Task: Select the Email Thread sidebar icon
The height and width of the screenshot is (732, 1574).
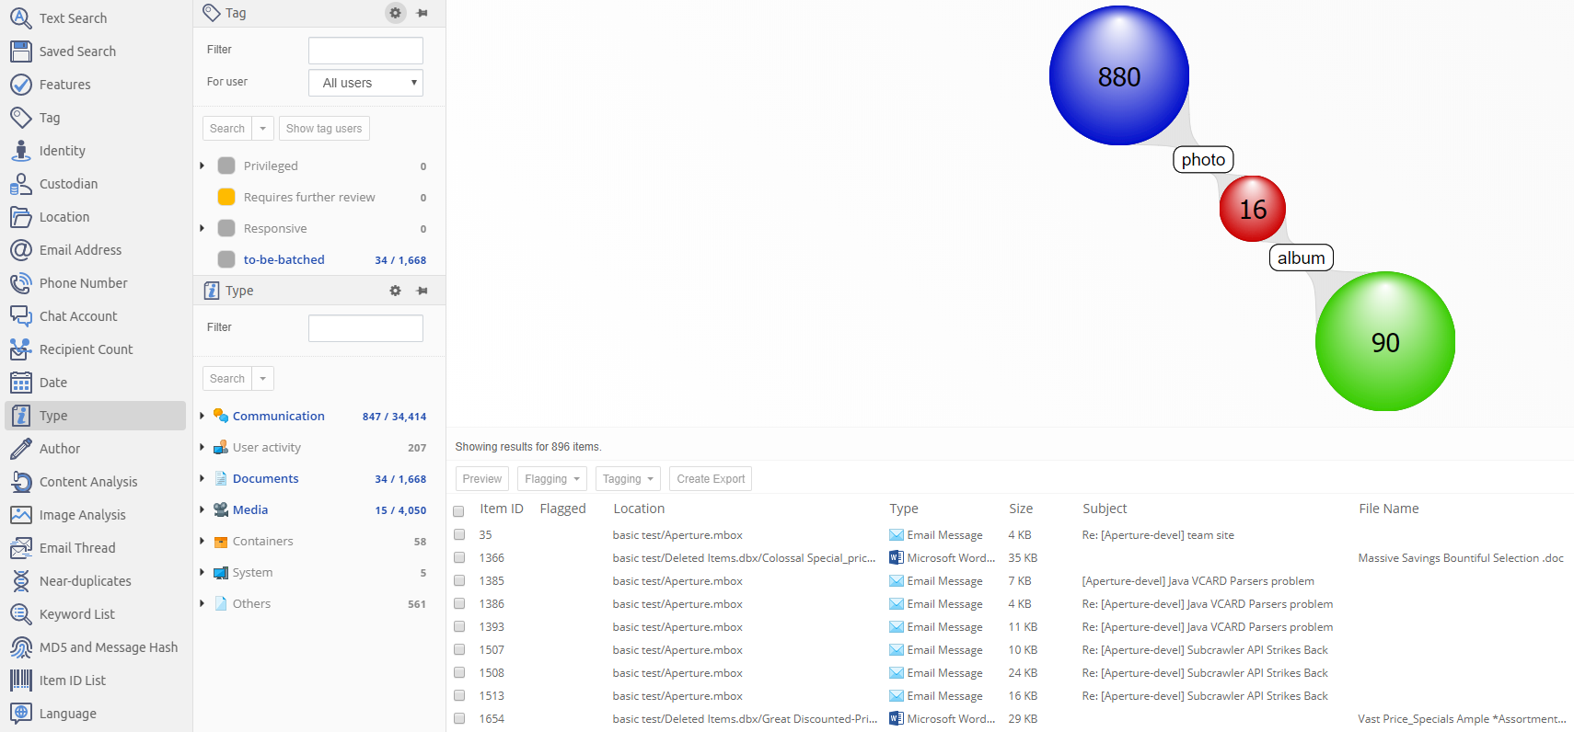Action: point(21,548)
